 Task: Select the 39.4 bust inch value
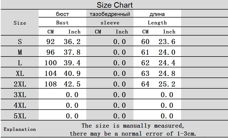coord(72,63)
